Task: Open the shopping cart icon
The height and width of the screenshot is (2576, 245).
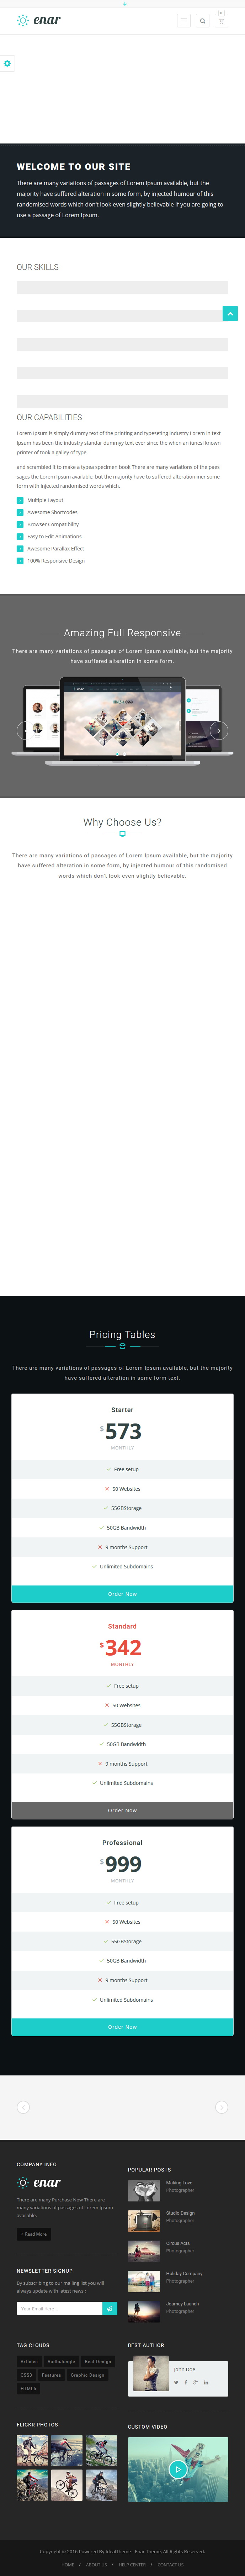Action: tap(221, 20)
